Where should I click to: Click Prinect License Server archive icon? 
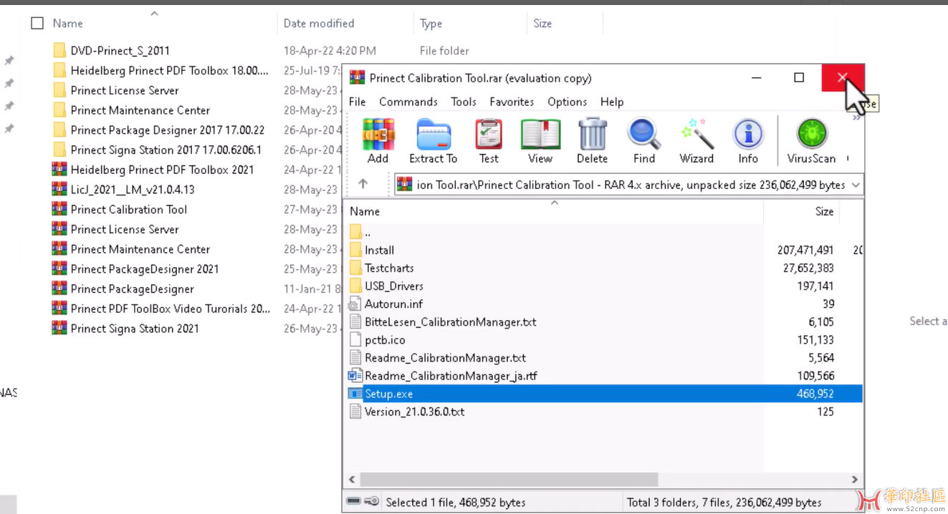tap(59, 229)
